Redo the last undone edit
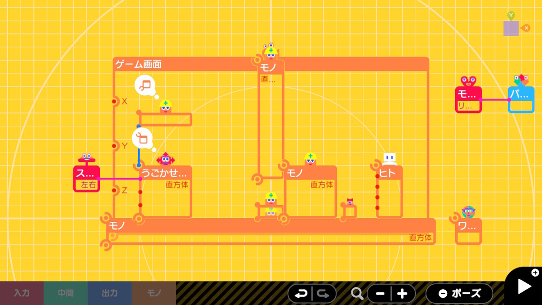This screenshot has width=542, height=305. (x=323, y=294)
